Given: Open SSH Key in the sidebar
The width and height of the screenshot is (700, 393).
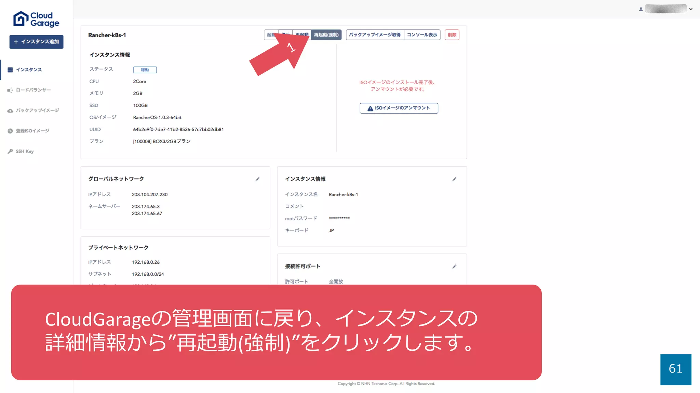Looking at the screenshot, I should pyautogui.click(x=25, y=151).
